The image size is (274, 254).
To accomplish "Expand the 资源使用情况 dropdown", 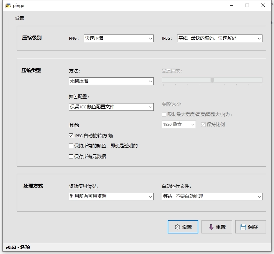I will (111, 197).
